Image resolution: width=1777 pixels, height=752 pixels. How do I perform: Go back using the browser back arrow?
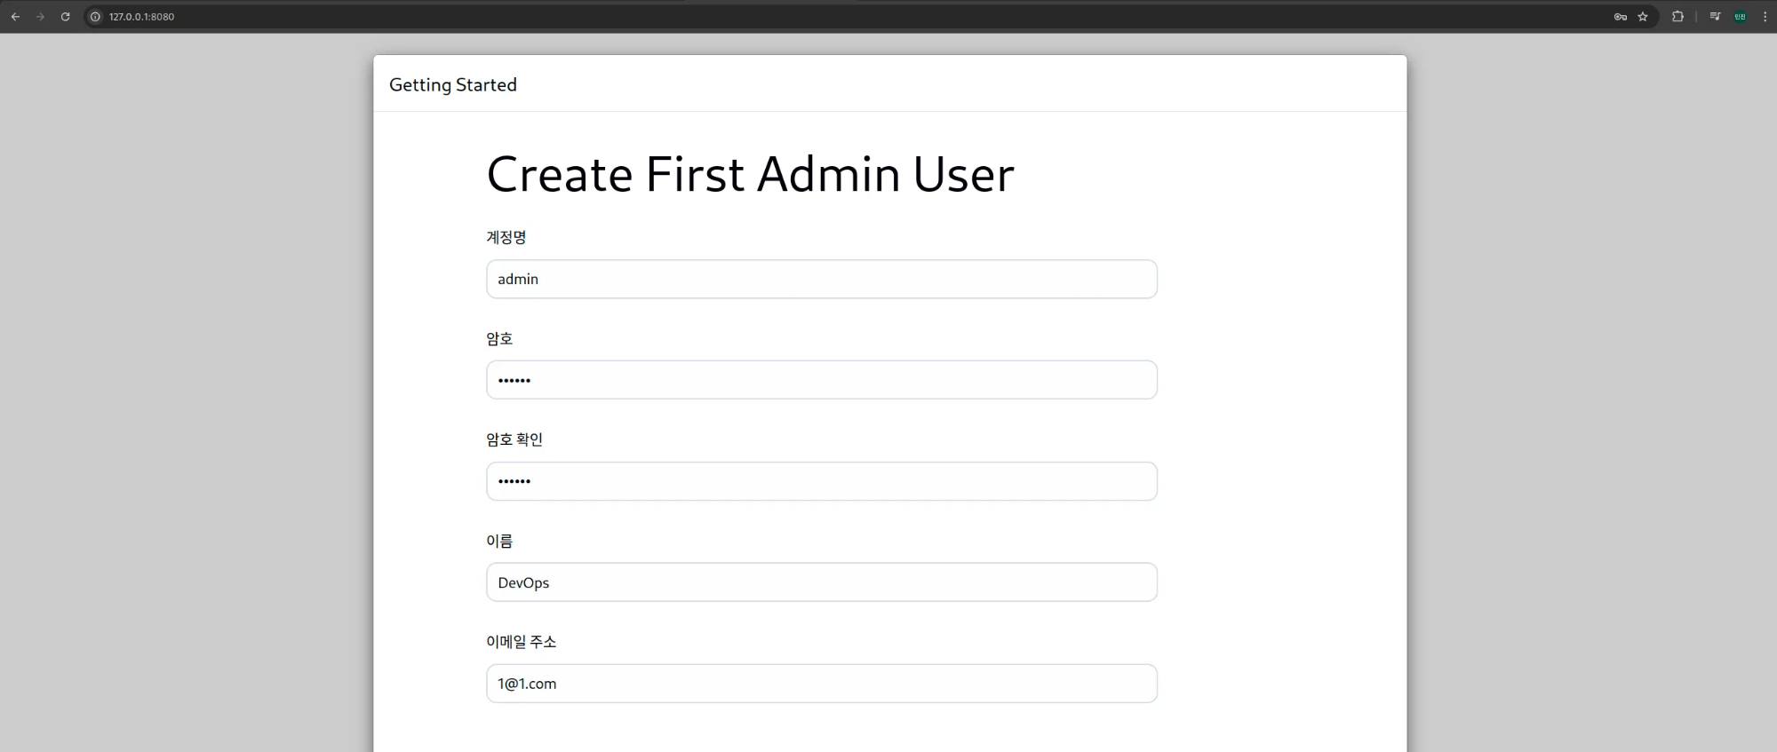coord(15,17)
